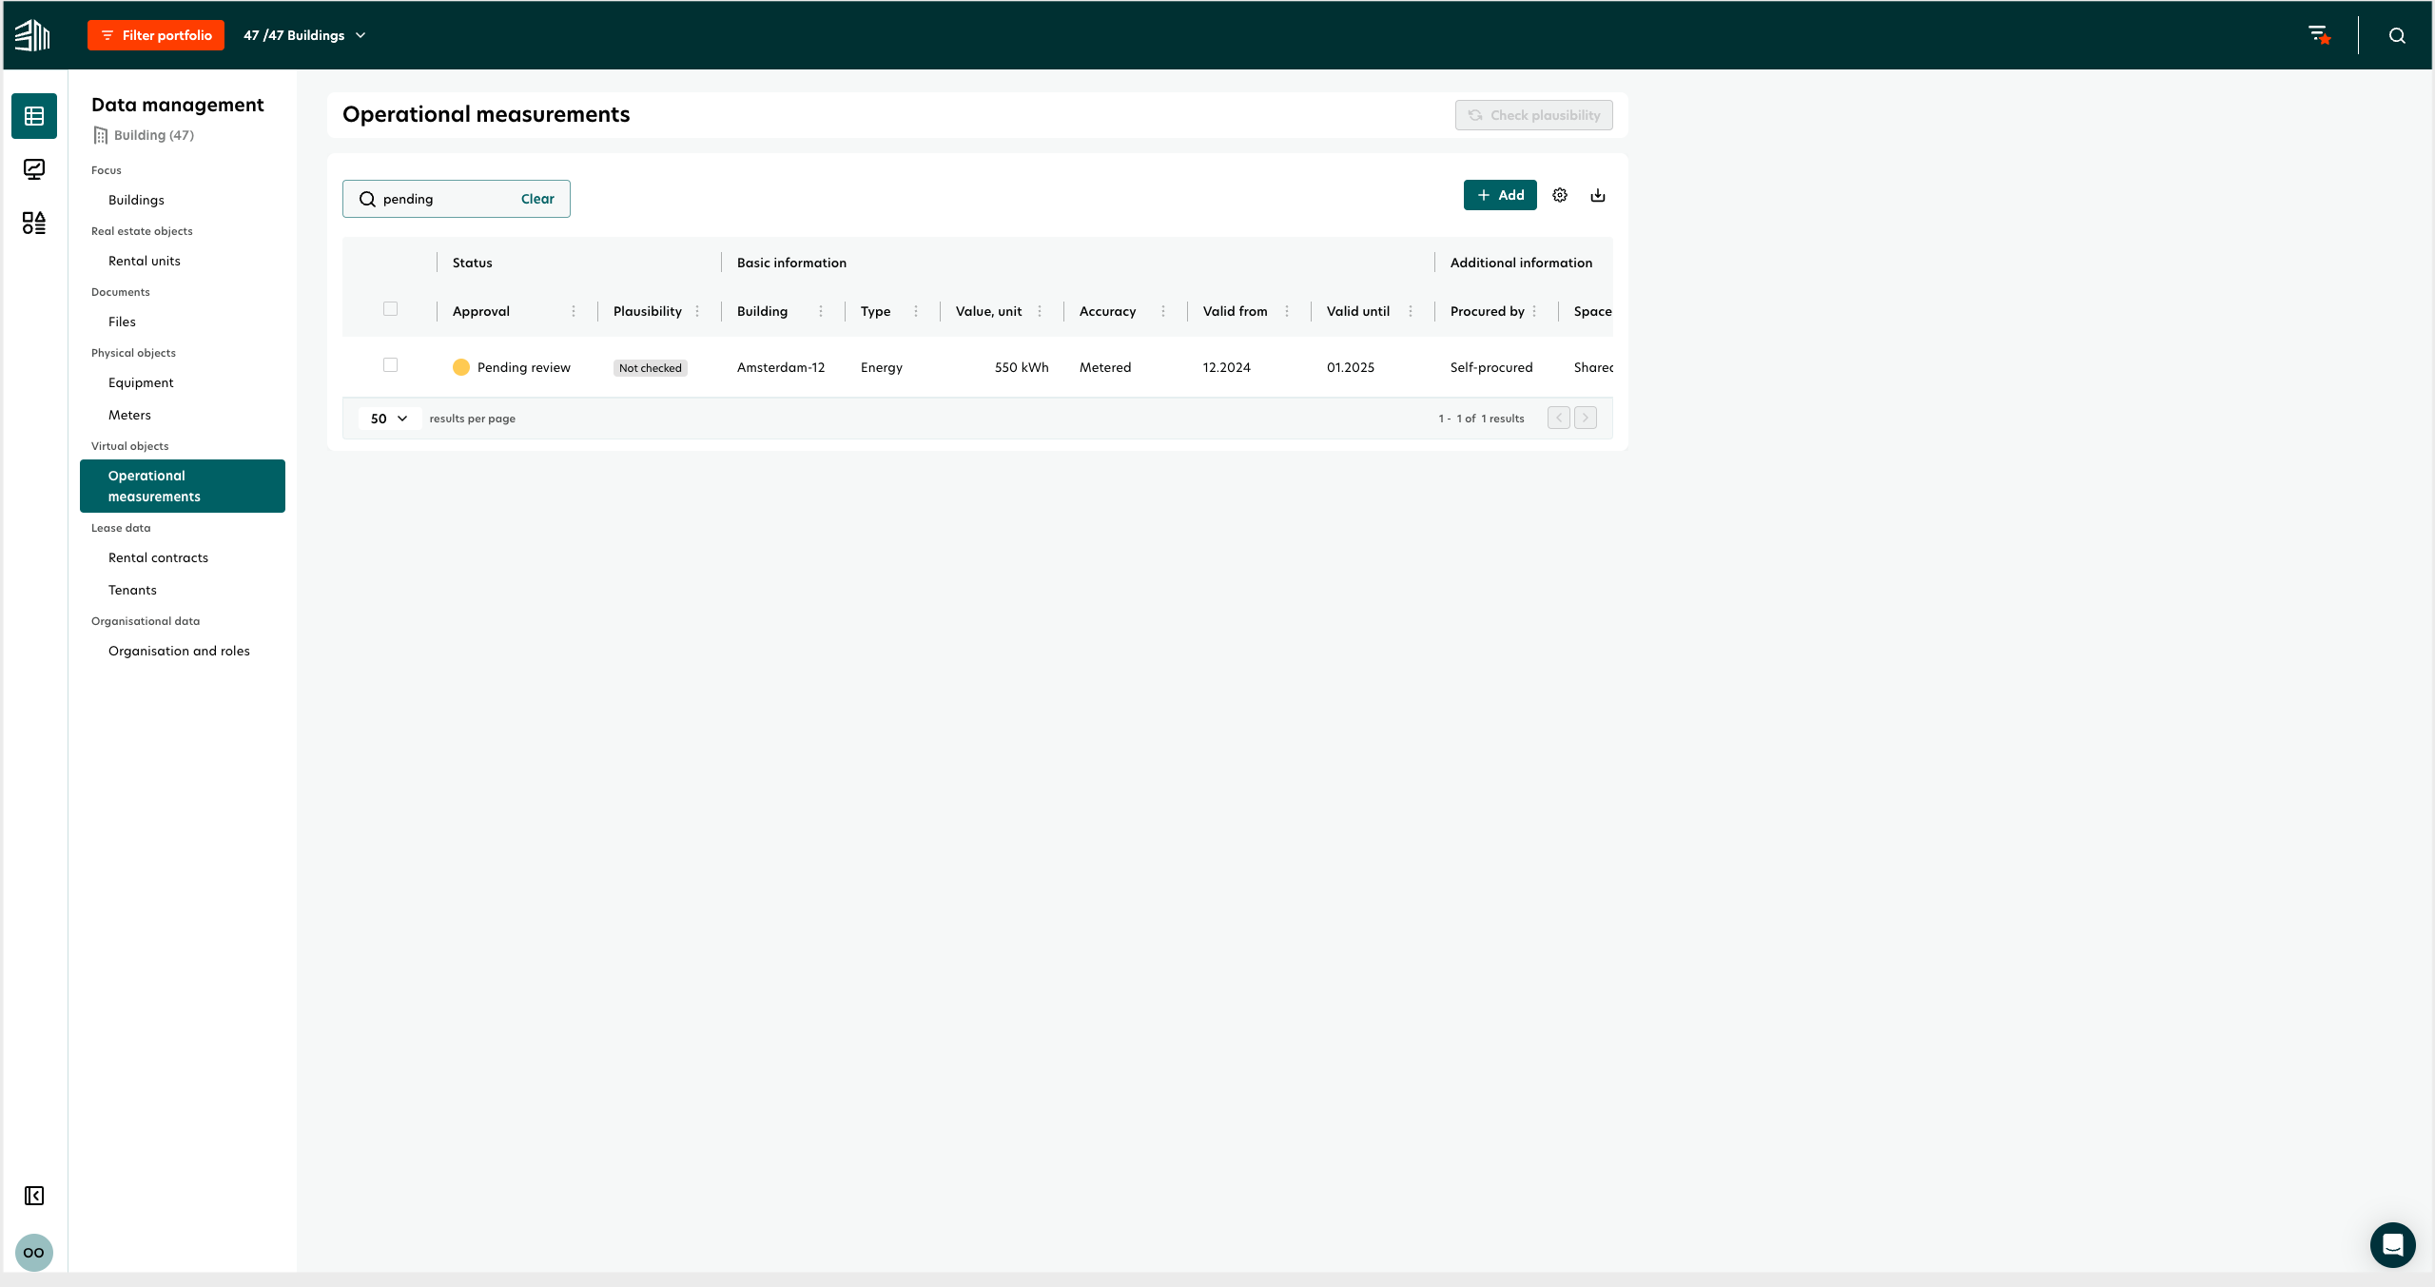
Task: Click Clear in the search field
Action: pos(537,199)
